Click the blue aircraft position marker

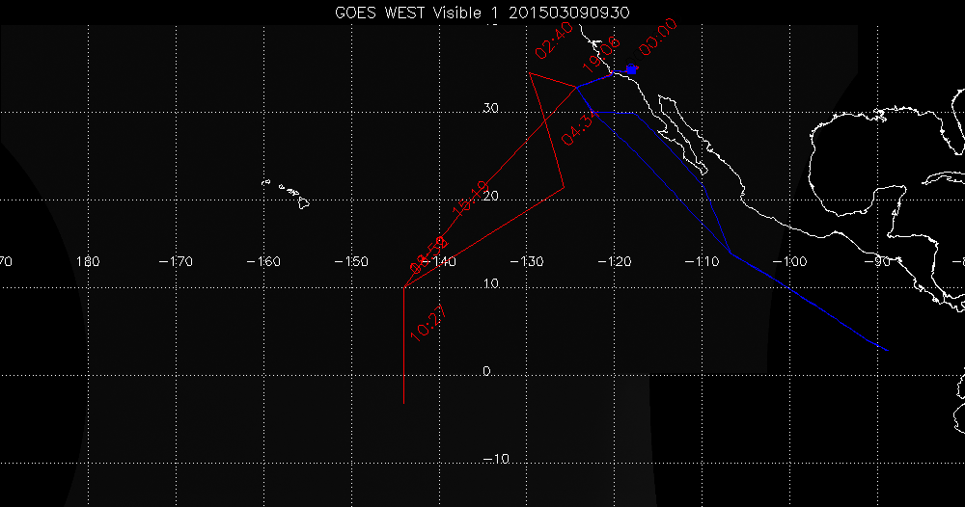tap(631, 69)
